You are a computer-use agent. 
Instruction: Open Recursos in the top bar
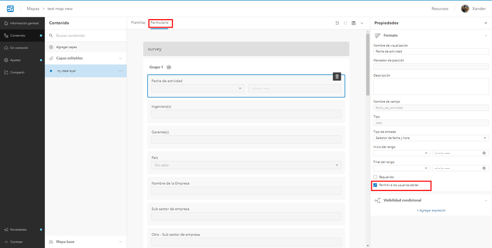point(440,9)
